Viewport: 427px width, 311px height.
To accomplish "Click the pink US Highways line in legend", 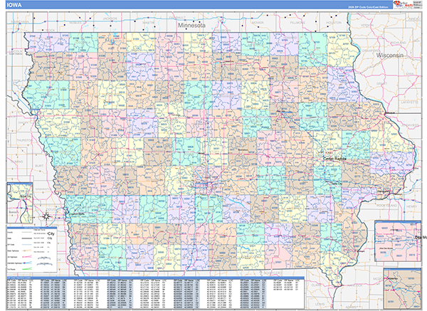I will [x=27, y=256].
